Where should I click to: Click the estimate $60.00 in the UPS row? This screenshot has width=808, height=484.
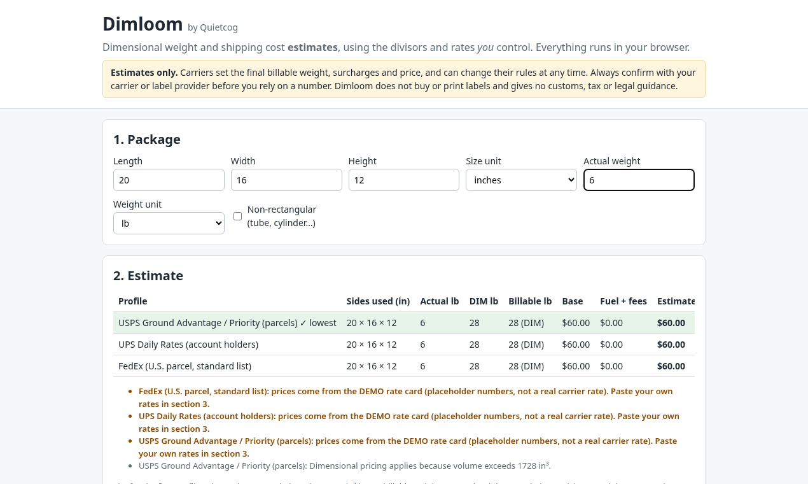671,345
